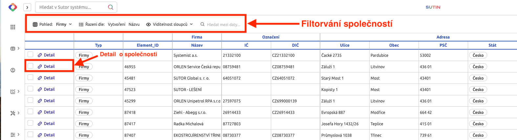The width and height of the screenshot is (517, 140).
Task: Toggle Viditelnost sloupců eye visibility control
Action: (148, 24)
